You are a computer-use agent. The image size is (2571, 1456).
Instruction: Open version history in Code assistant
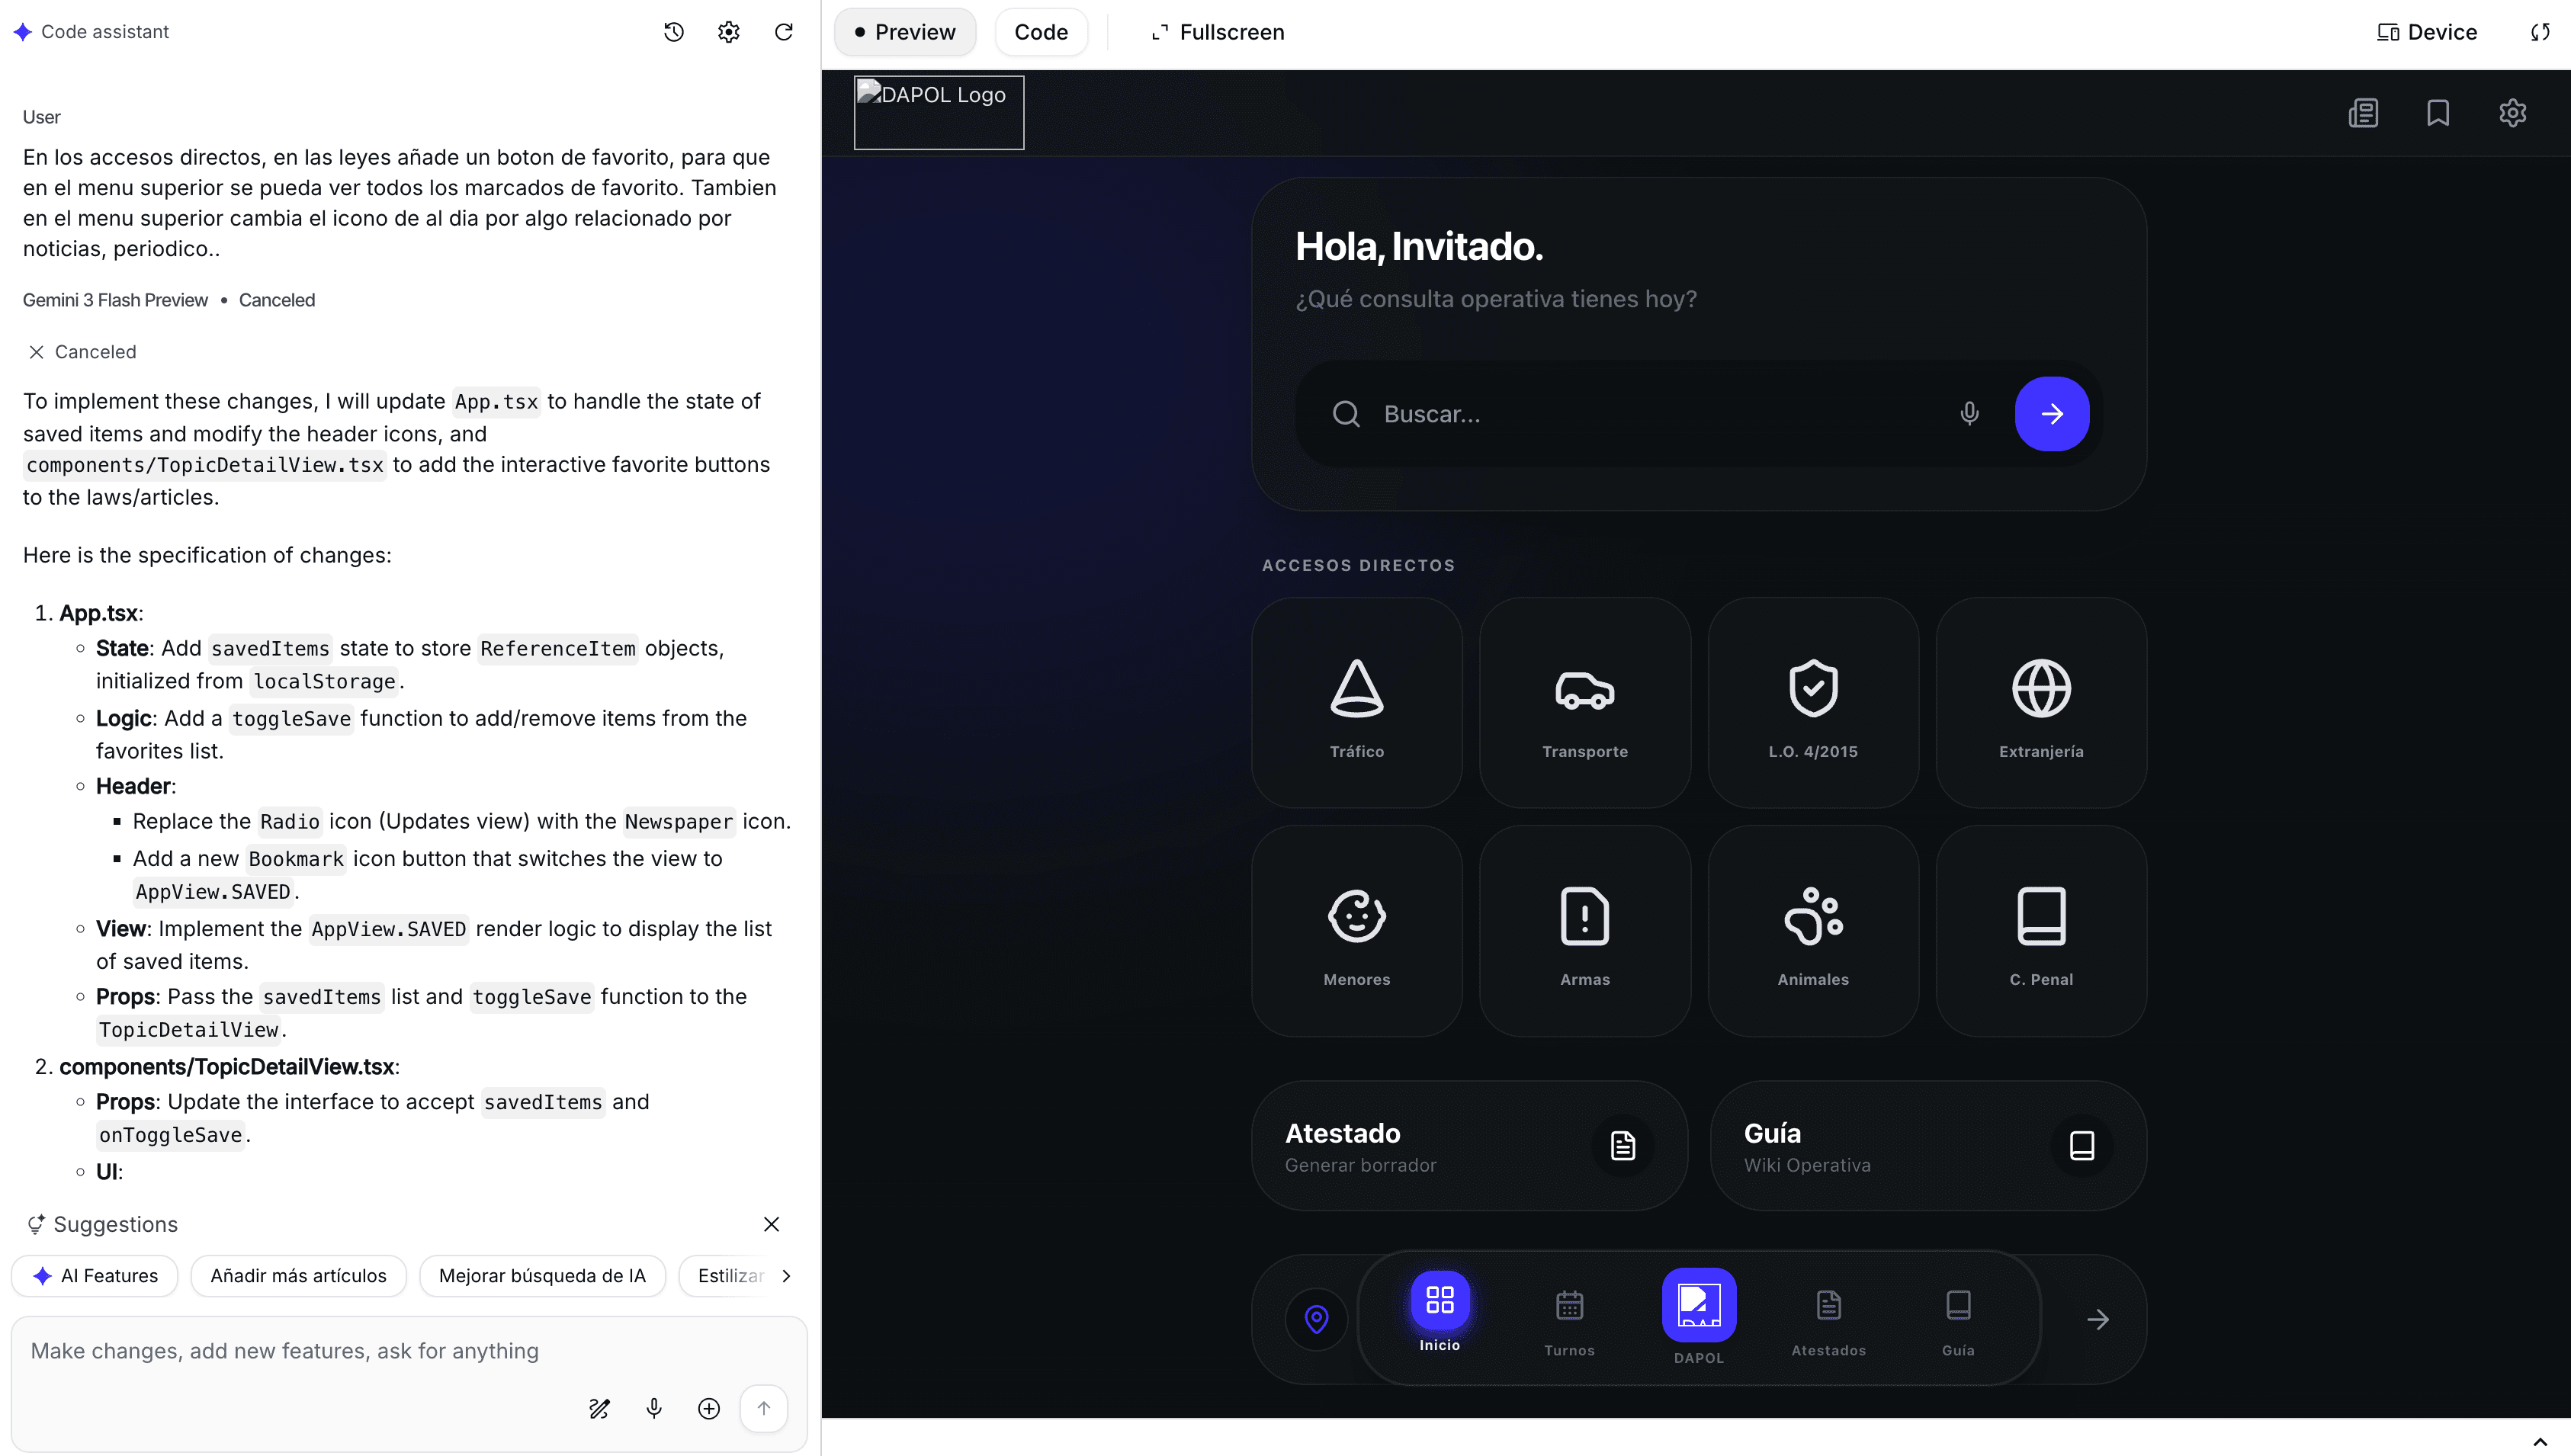click(x=674, y=32)
